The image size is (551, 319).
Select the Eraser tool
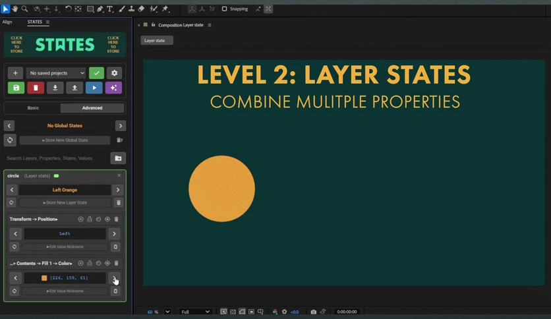click(141, 9)
